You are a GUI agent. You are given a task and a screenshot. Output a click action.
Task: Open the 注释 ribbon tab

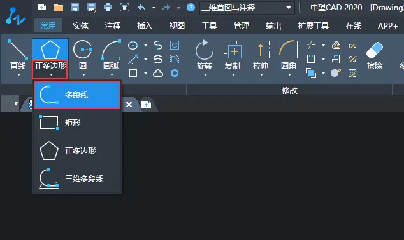pos(113,25)
